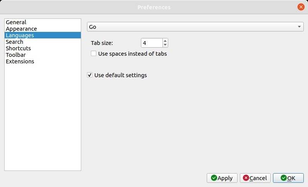The image size is (308, 187).
Task: Enable Use spaces instead of tabs
Action: pyautogui.click(x=94, y=54)
